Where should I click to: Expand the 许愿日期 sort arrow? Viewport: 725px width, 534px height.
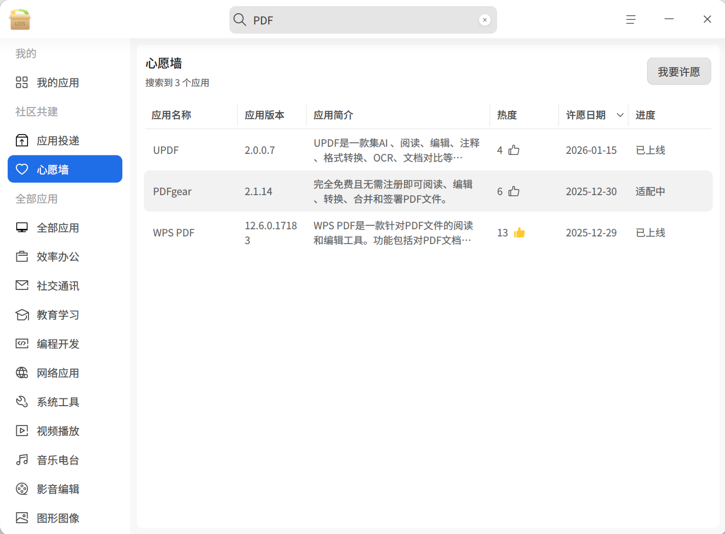tap(620, 115)
